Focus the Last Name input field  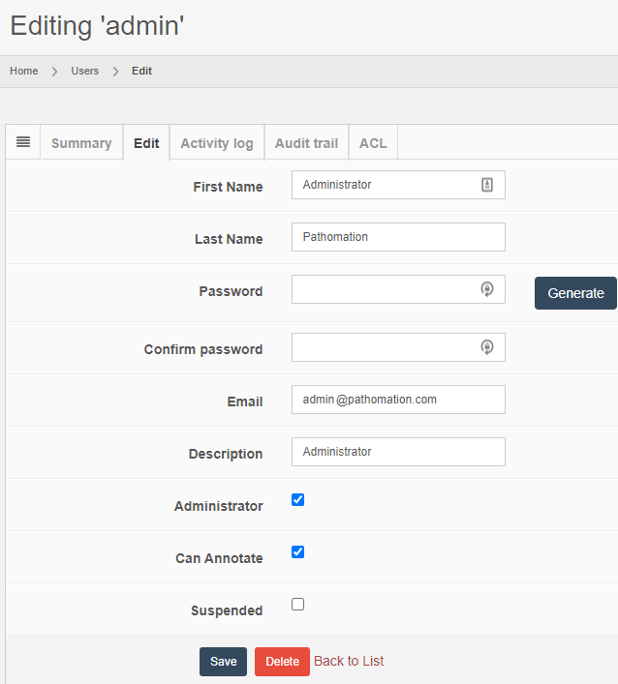[x=397, y=237]
